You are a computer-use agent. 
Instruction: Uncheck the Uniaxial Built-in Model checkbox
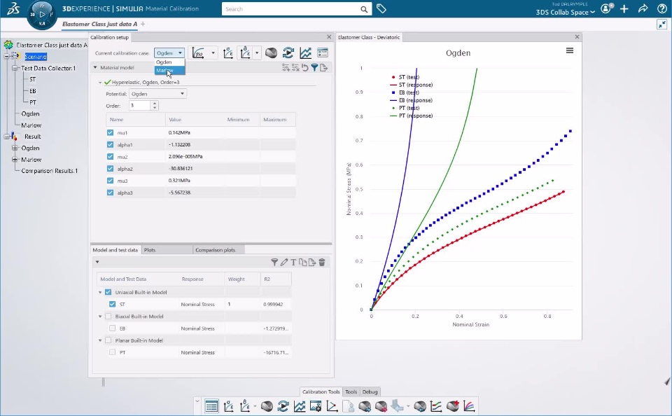click(x=108, y=292)
